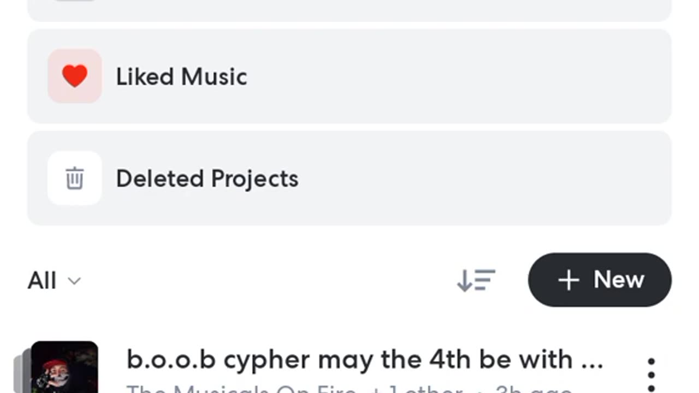Tap the 3h ago timestamp under project title
Image resolution: width=699 pixels, height=393 pixels.
pyautogui.click(x=534, y=389)
